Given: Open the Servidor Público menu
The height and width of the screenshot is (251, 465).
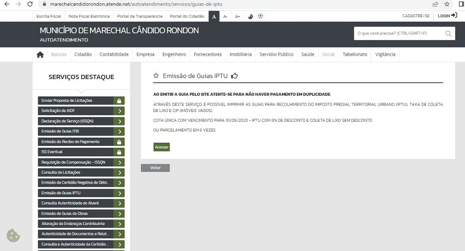Looking at the screenshot, I should pos(276,54).
